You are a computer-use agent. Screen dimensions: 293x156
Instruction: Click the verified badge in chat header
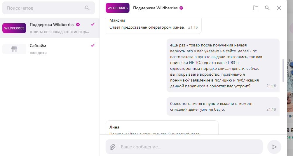[181, 8]
